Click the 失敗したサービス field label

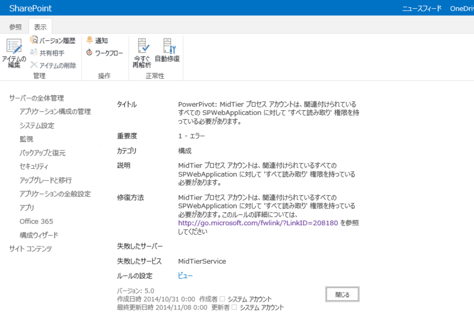coord(139,261)
